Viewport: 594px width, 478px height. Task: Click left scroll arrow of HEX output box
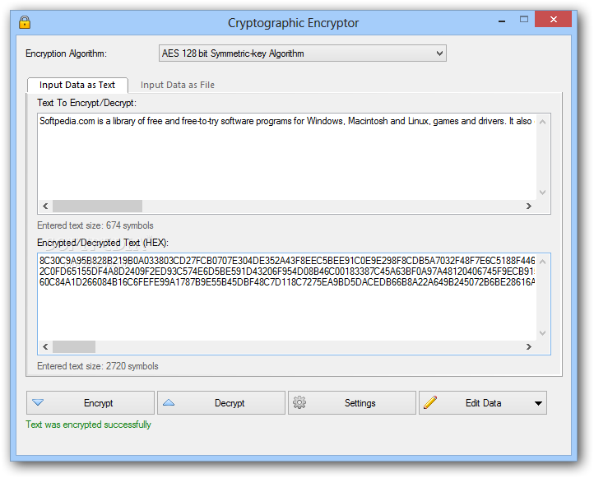45,346
